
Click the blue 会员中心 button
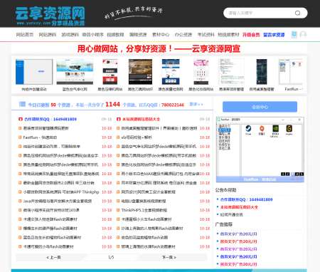[x=260, y=107]
